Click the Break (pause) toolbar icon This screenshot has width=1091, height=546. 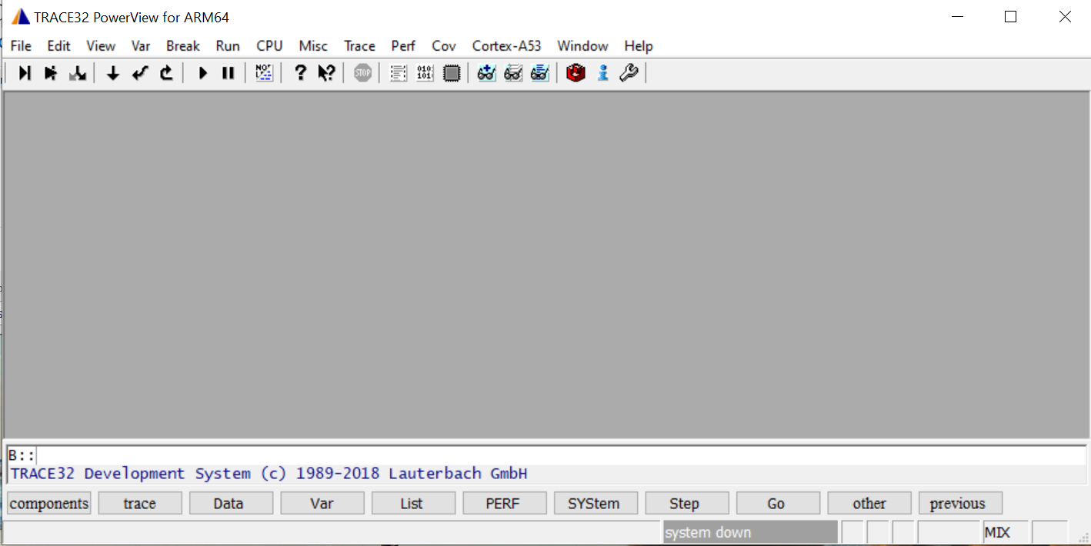(x=228, y=72)
